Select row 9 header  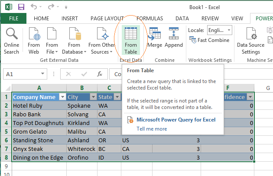(x=6, y=166)
